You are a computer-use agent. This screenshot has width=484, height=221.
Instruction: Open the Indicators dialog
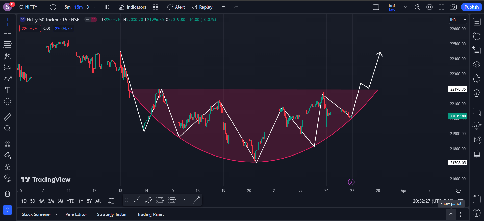[133, 7]
